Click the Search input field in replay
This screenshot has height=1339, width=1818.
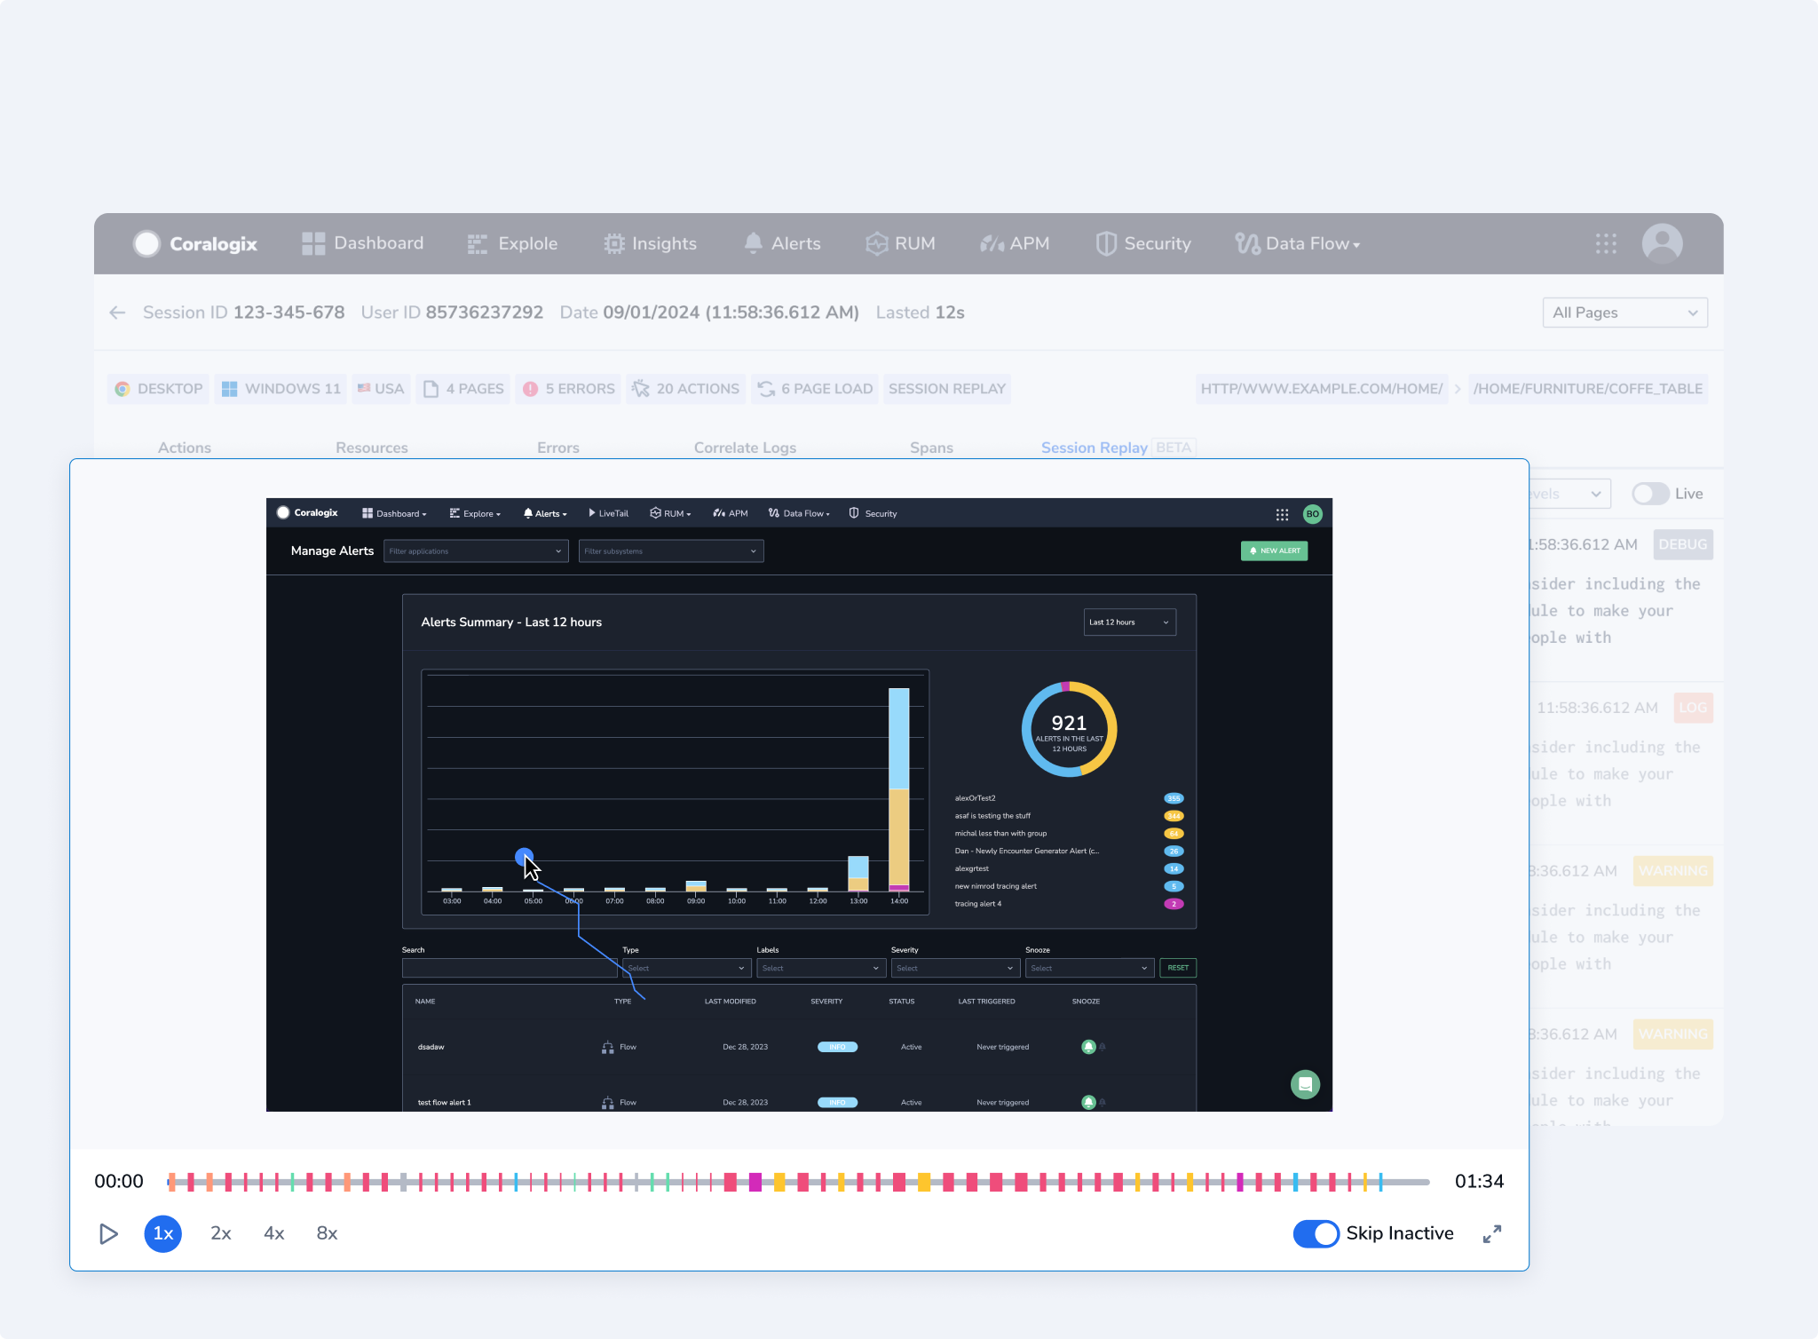click(x=510, y=968)
